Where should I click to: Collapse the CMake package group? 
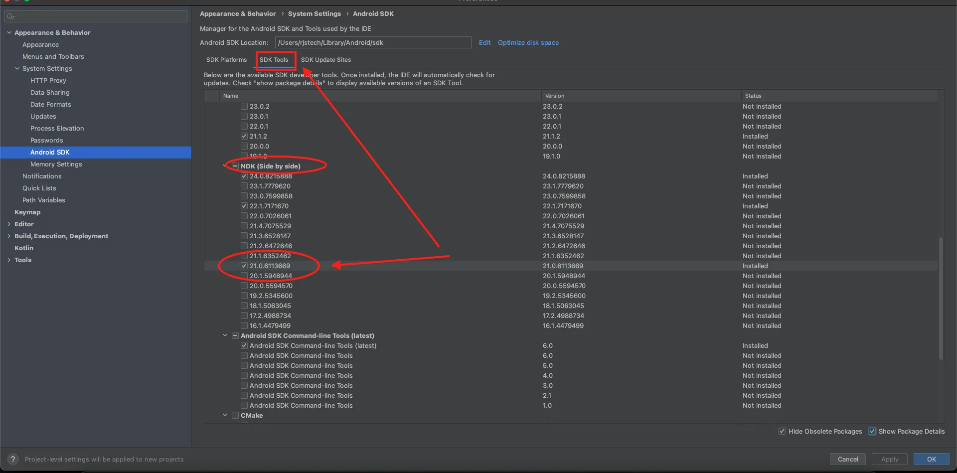[225, 415]
